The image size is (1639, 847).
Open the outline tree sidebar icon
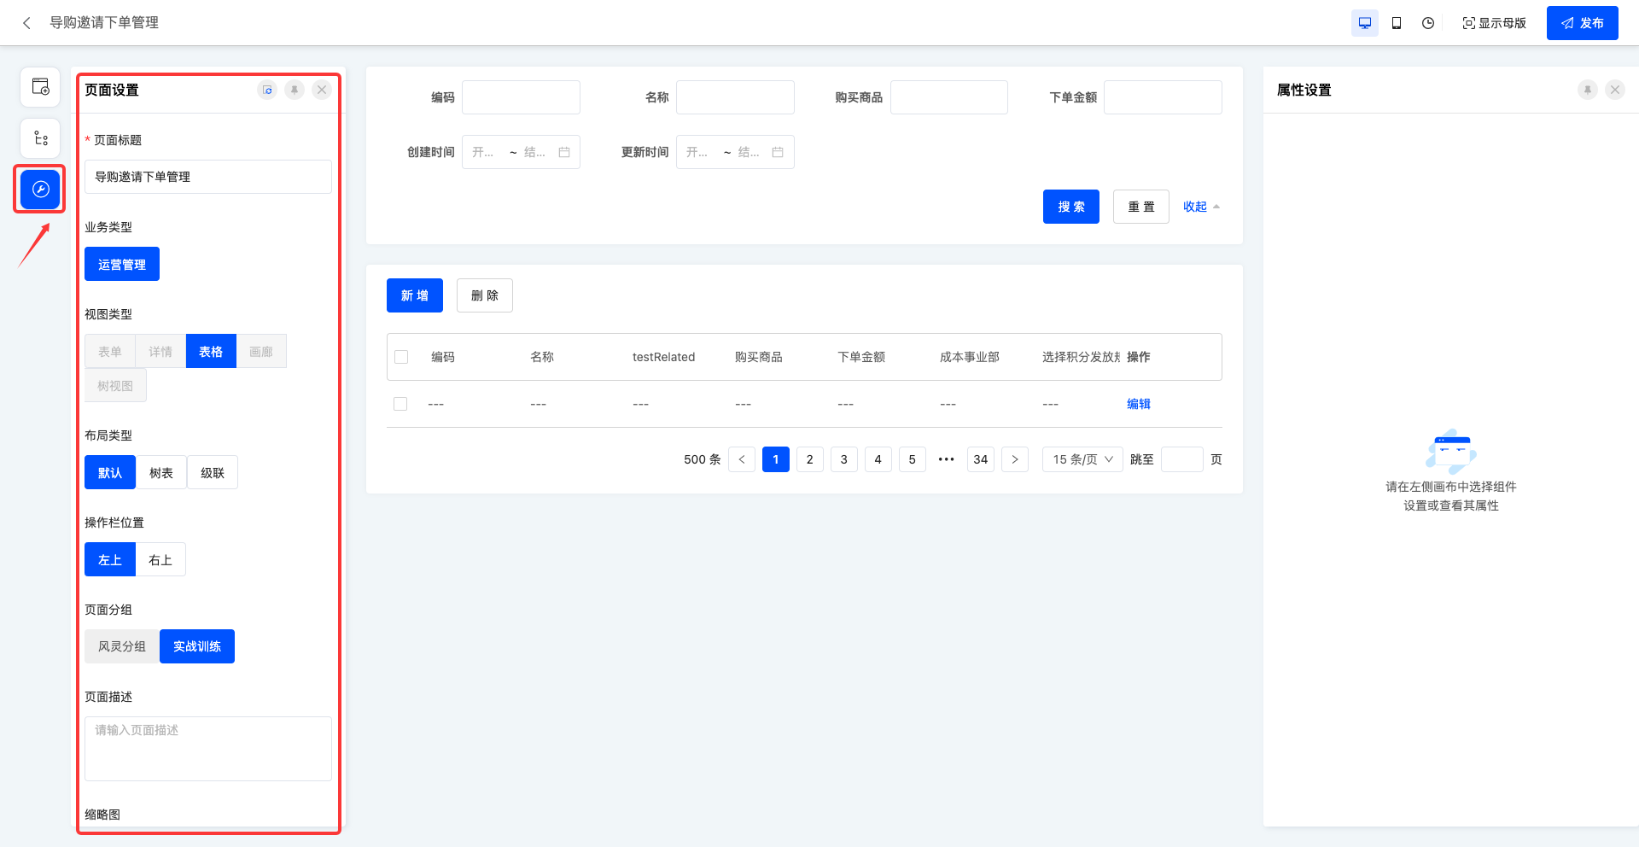click(x=40, y=138)
